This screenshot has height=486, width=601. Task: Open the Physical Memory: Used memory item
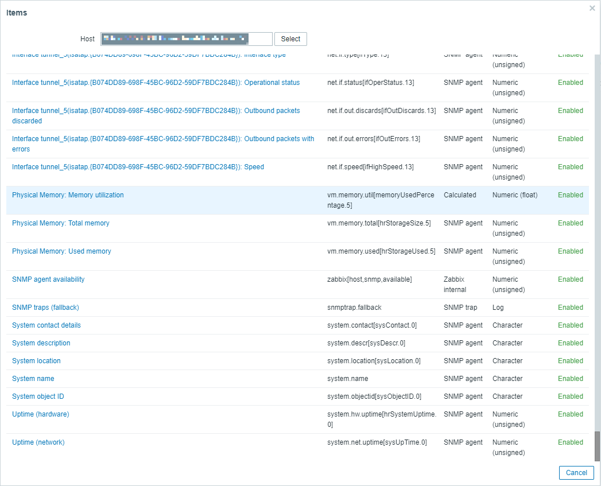61,251
